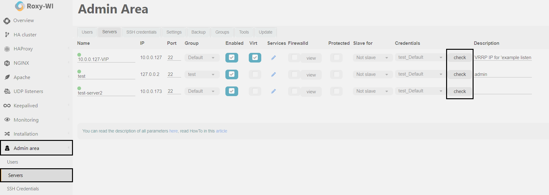This screenshot has width=549, height=195.
Task: Open the Group dropdown for test server
Action: 202,75
